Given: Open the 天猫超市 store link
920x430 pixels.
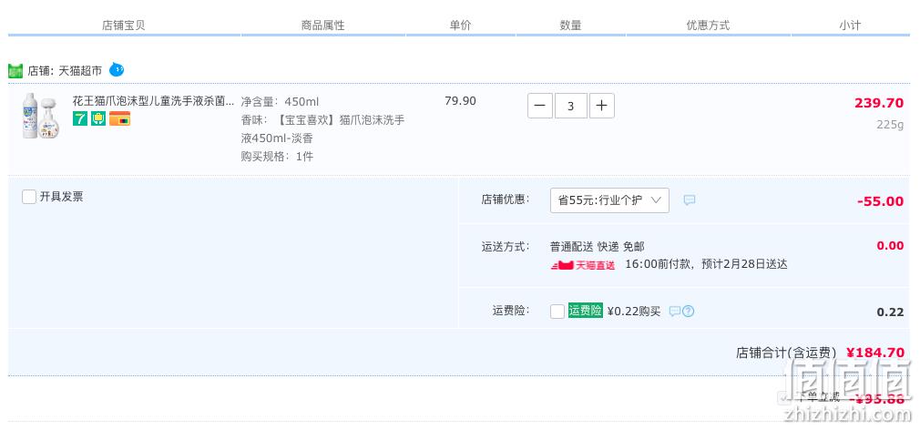Looking at the screenshot, I should [x=80, y=71].
